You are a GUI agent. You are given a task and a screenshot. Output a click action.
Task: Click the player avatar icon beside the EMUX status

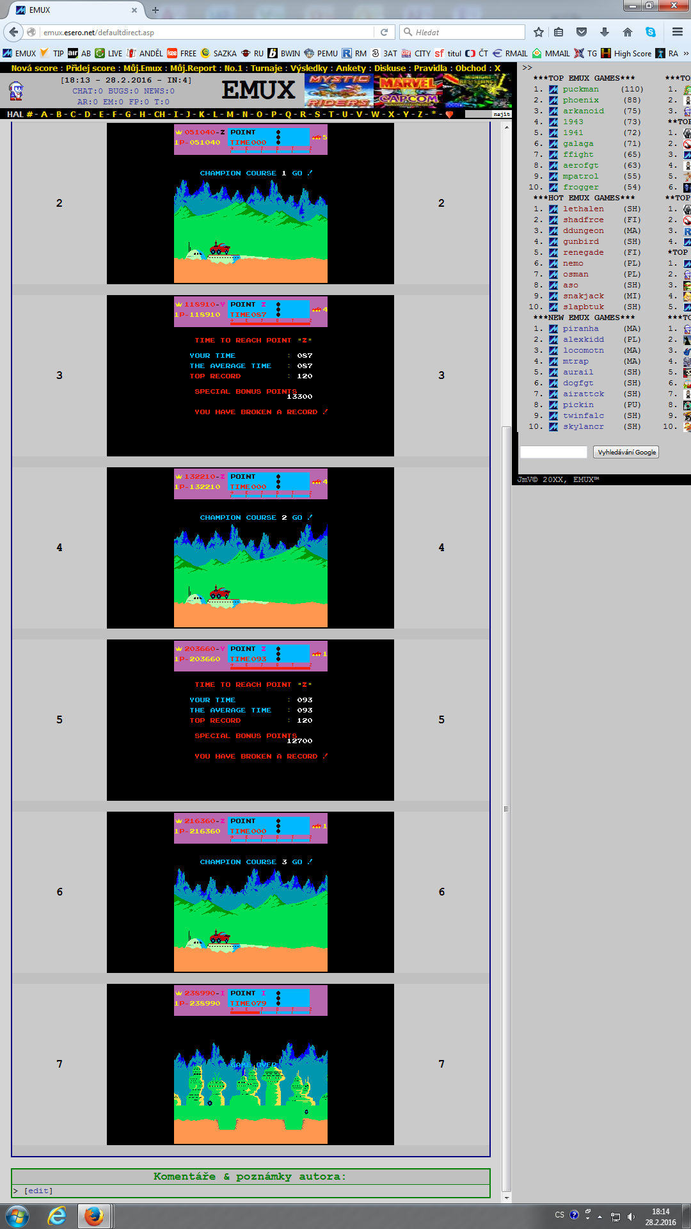16,91
